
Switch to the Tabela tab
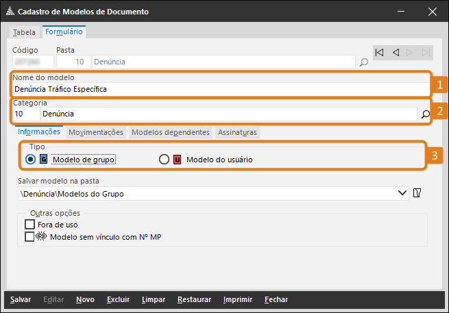pyautogui.click(x=24, y=32)
